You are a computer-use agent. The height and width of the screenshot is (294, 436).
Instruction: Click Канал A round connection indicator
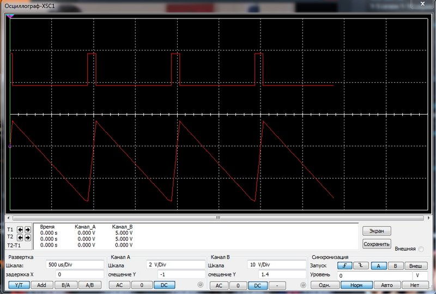pos(200,285)
